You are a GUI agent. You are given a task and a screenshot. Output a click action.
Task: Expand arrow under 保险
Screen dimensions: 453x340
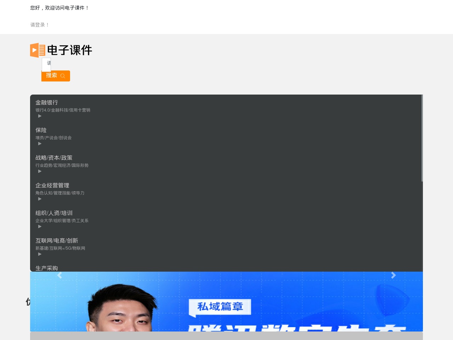40,143
